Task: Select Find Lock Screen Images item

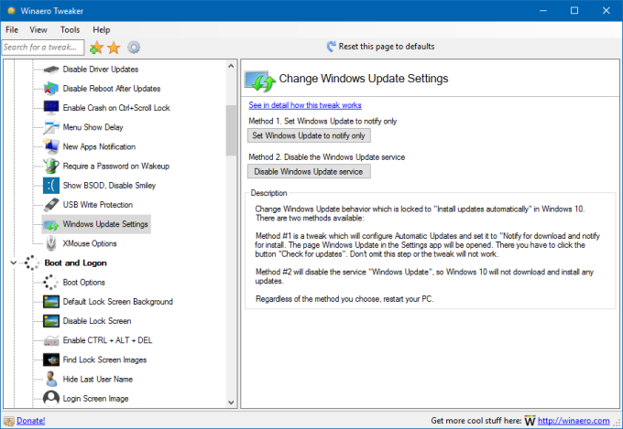Action: [104, 360]
